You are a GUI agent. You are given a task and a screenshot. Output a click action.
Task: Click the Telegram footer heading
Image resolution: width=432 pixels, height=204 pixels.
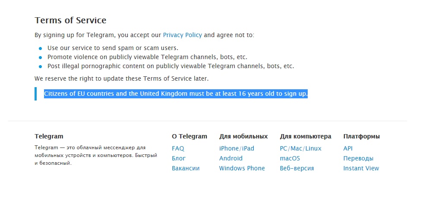49,136
